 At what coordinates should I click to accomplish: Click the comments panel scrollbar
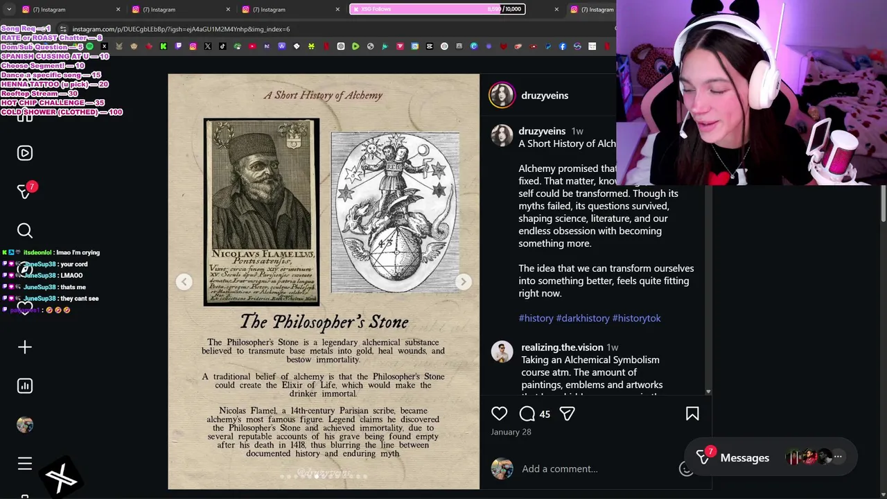click(x=708, y=291)
